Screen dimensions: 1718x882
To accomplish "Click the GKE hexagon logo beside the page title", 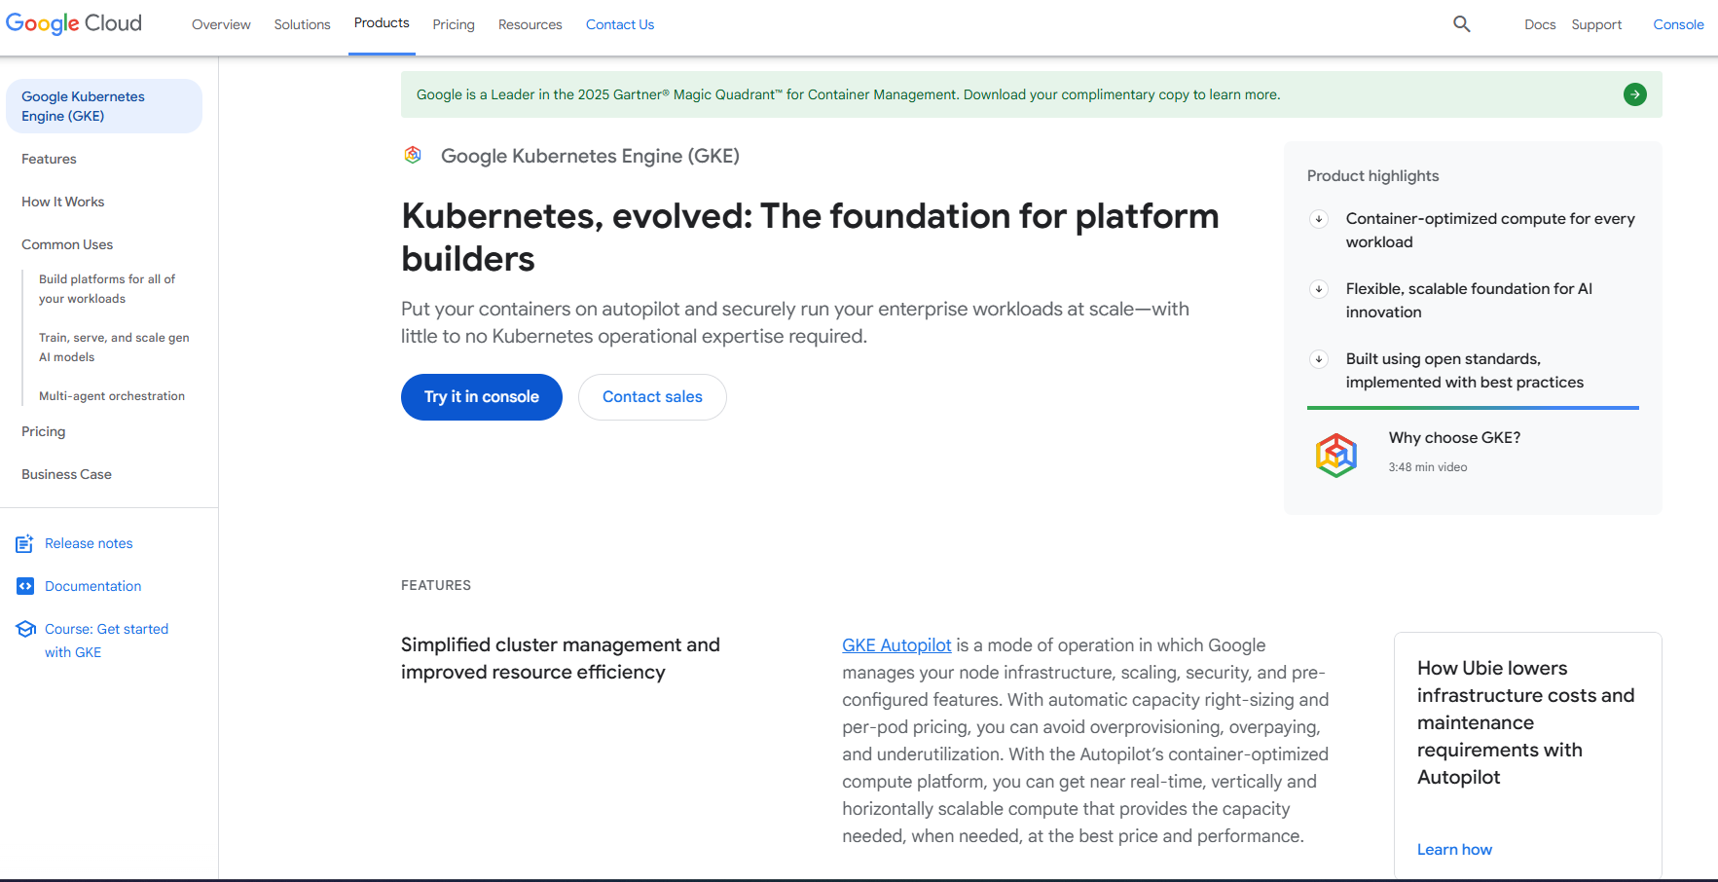I will (413, 155).
